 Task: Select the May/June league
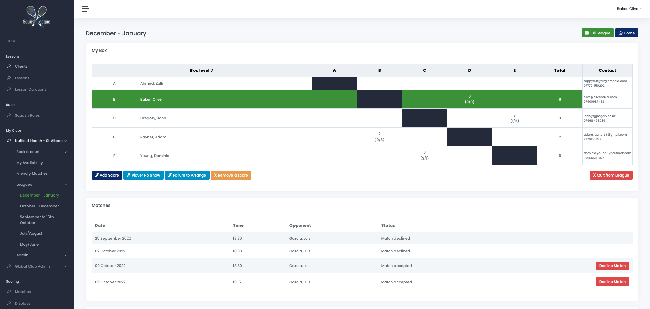29,244
